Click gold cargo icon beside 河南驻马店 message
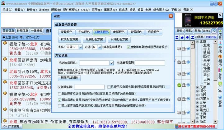Image resolution: width=224 pixels, height=130 pixels. point(5,109)
